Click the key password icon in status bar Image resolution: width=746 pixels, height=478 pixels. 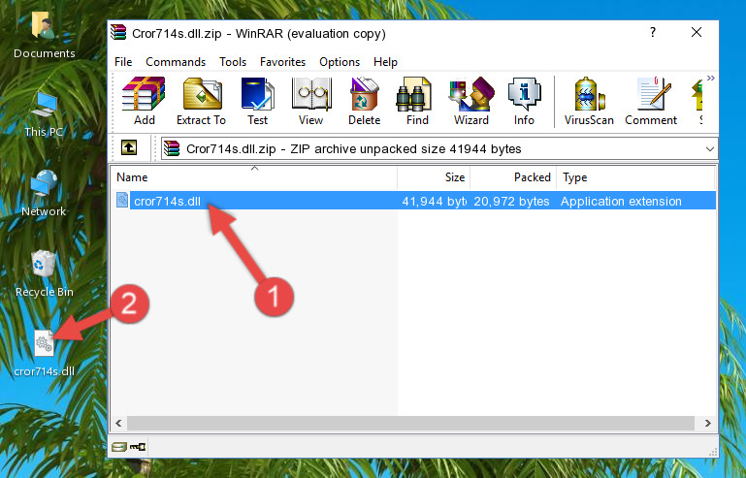tap(138, 447)
